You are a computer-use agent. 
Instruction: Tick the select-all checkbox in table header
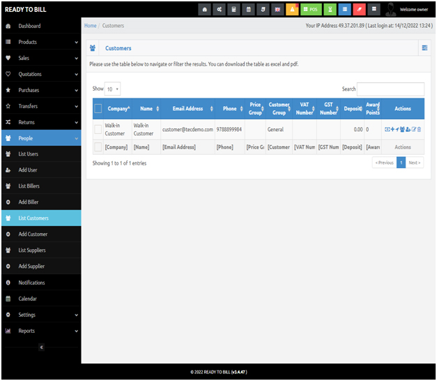tap(98, 109)
